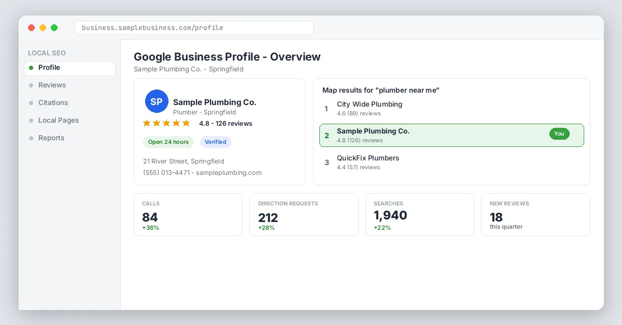Open the New Reviews stat card
Screen dimensions: 622x325
point(535,215)
